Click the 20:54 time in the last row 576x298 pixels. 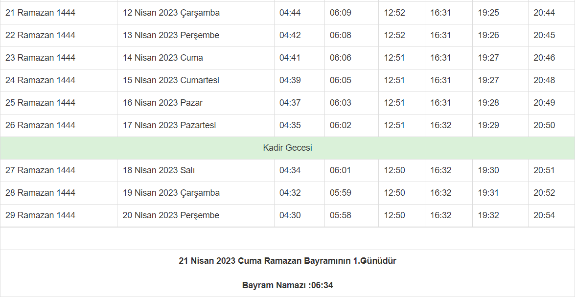point(544,215)
